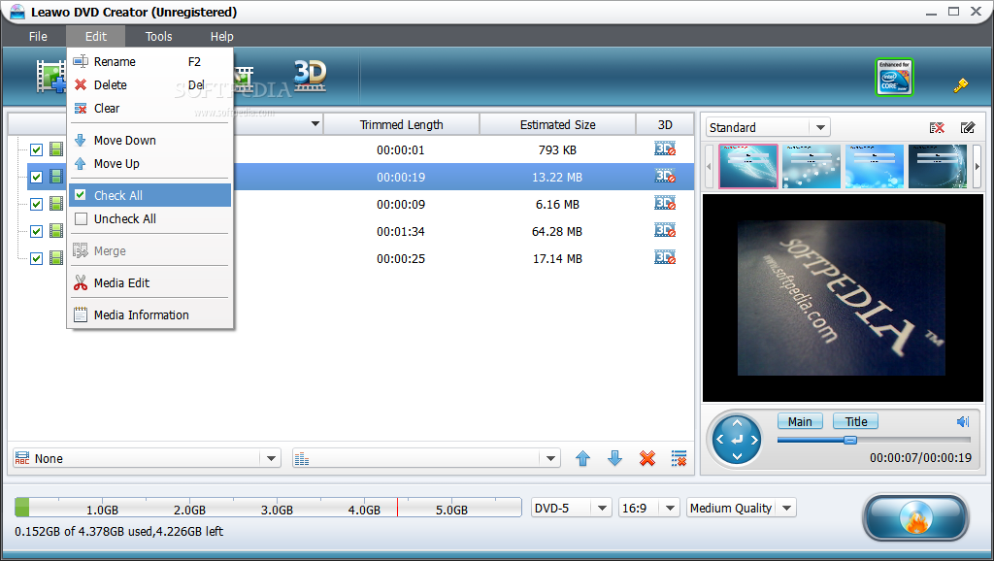Open the subtitle None dropdown

271,458
